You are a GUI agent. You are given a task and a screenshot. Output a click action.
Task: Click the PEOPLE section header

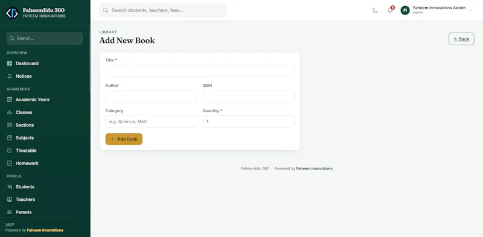point(14,176)
